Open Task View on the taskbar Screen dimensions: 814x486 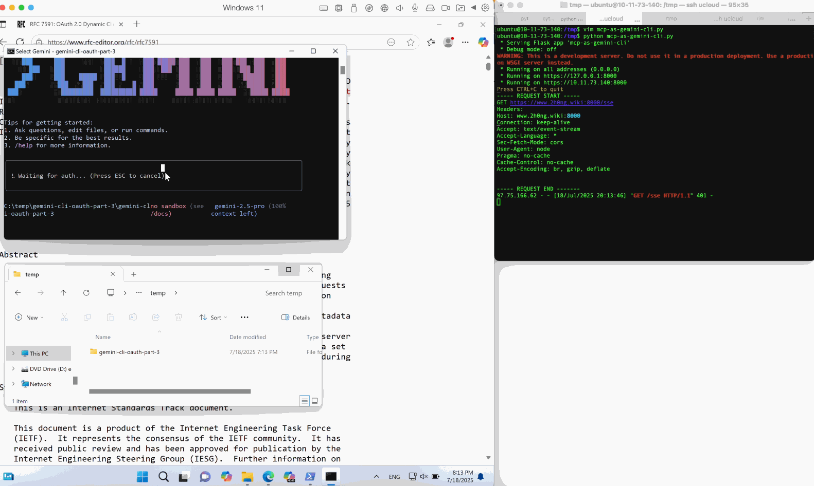(x=184, y=477)
